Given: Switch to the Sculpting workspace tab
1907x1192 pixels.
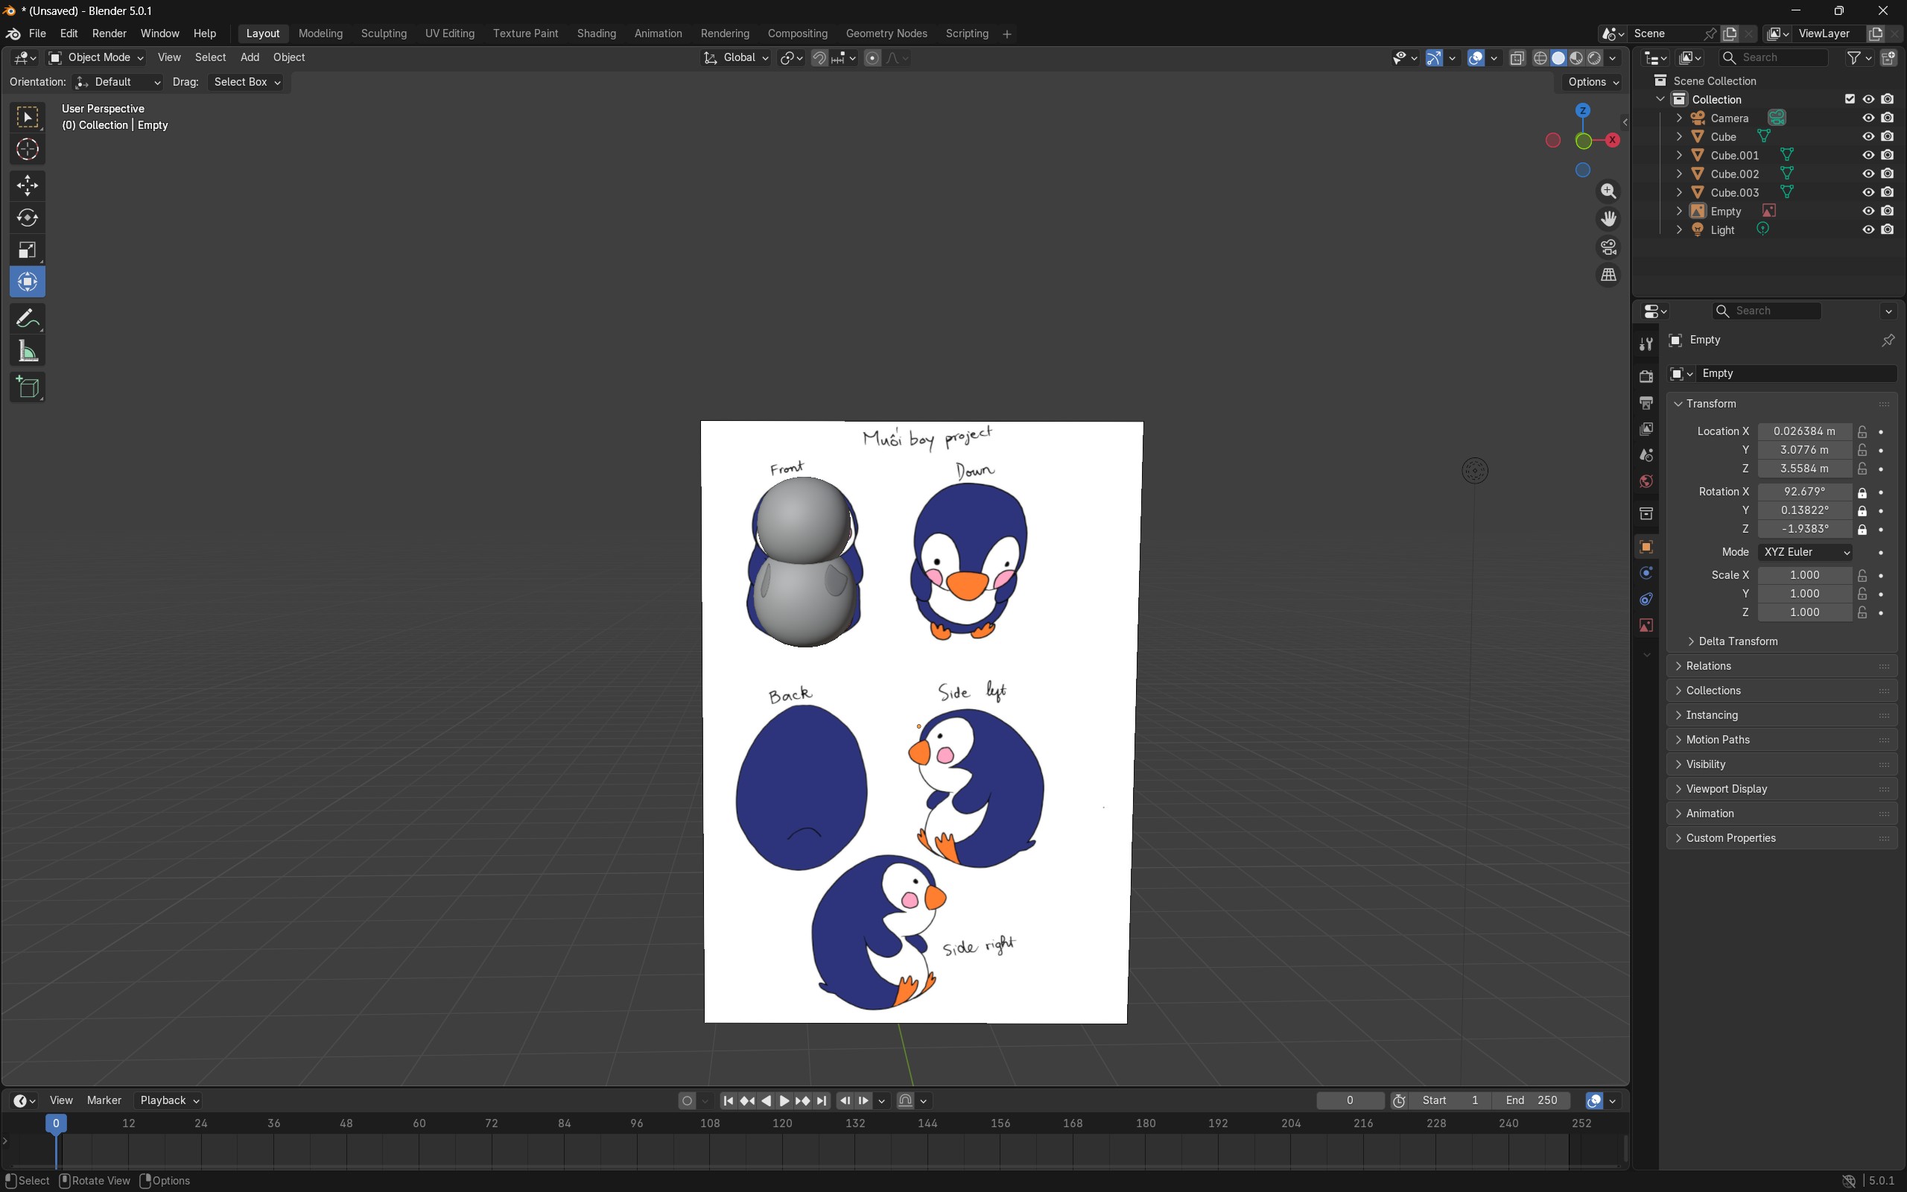Looking at the screenshot, I should coord(384,34).
